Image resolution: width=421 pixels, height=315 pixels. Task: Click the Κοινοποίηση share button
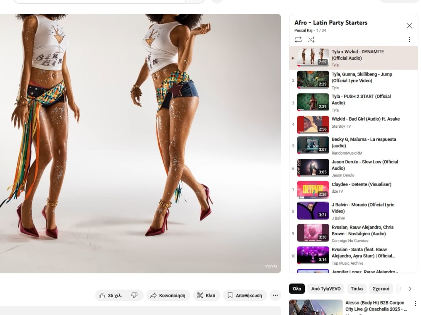tap(168, 295)
